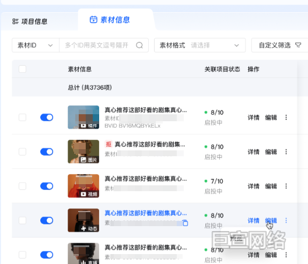Click the search magnifier icon
This screenshot has width=308, height=264.
139,45
